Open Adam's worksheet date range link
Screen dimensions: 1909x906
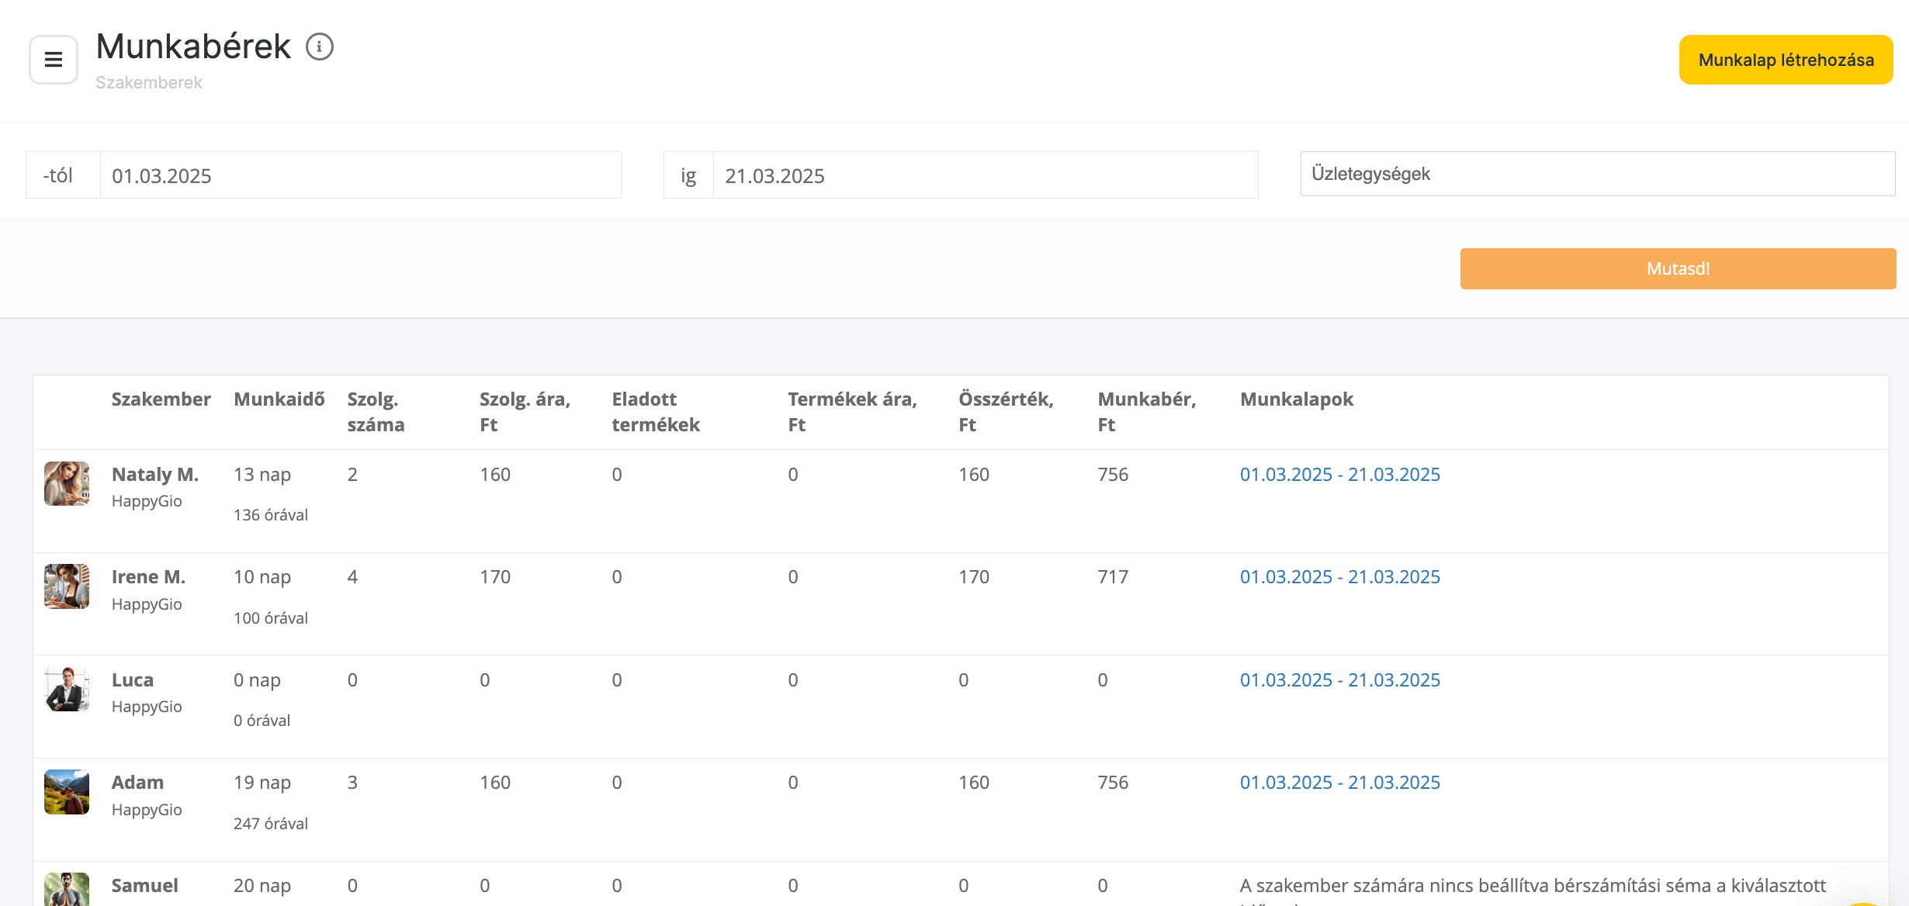1339,783
